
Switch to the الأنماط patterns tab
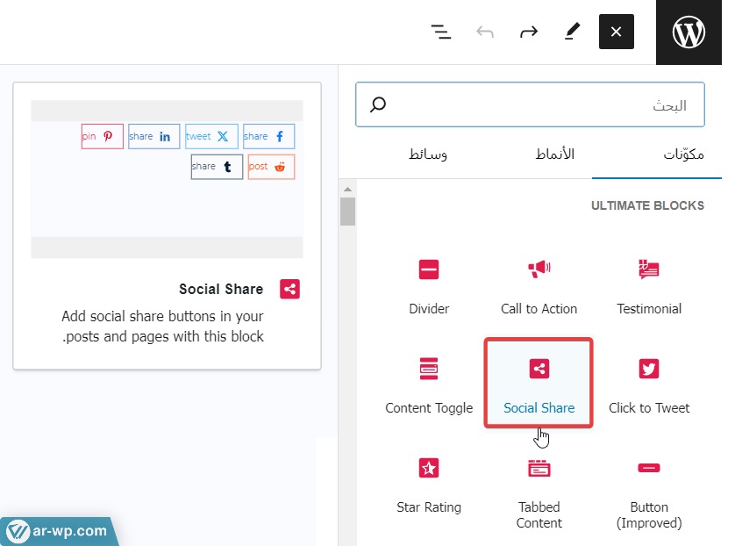click(x=554, y=154)
